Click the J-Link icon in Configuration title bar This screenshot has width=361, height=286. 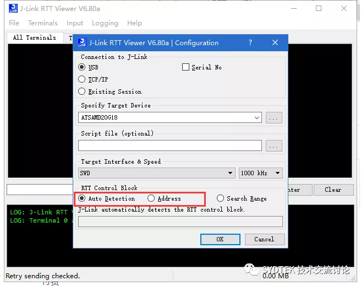point(82,42)
